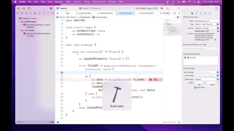Click the red error count in the toolbar
Image resolution: width=234 pixels, height=131 pixels.
coord(162,8)
